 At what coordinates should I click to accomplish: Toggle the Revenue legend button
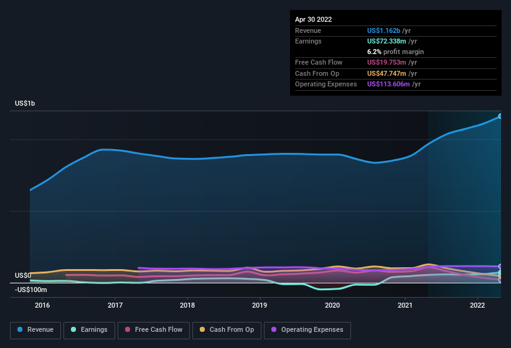(35, 330)
